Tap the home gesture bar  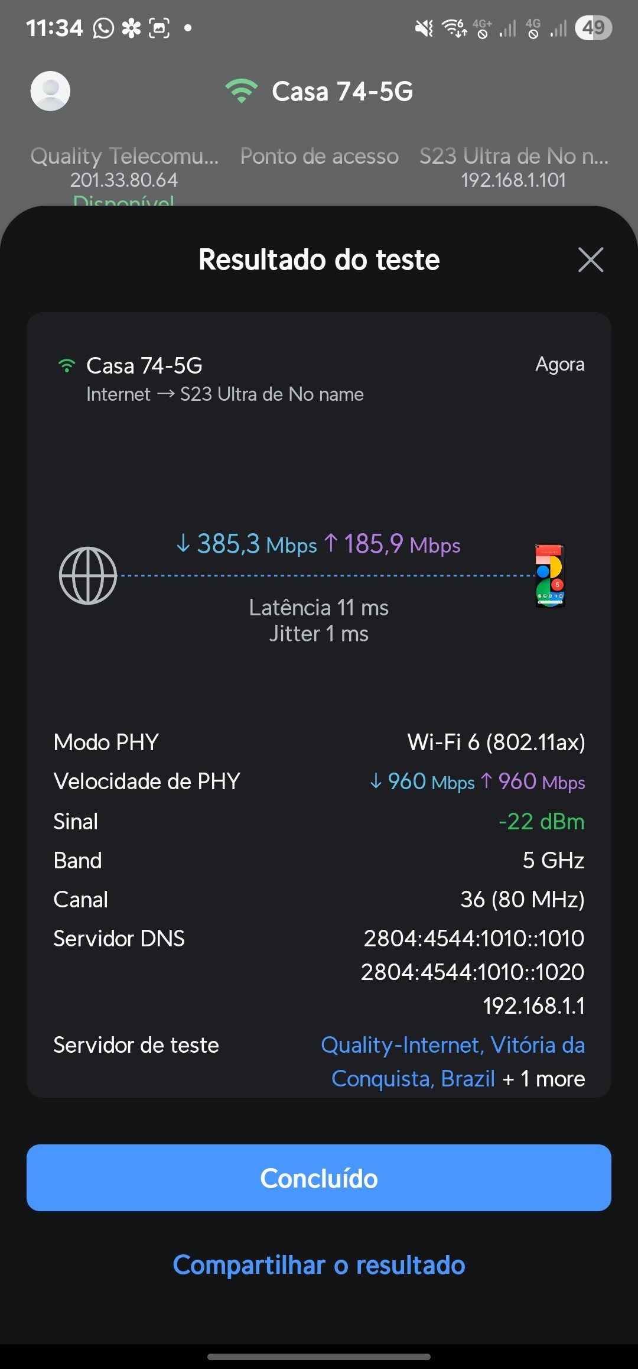click(x=319, y=1357)
